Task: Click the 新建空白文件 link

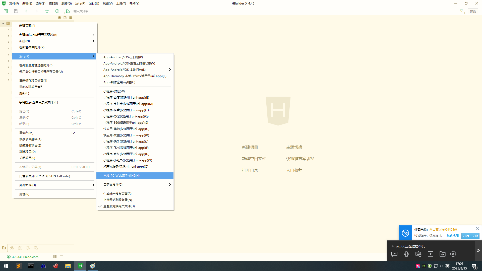Action: tap(254, 159)
